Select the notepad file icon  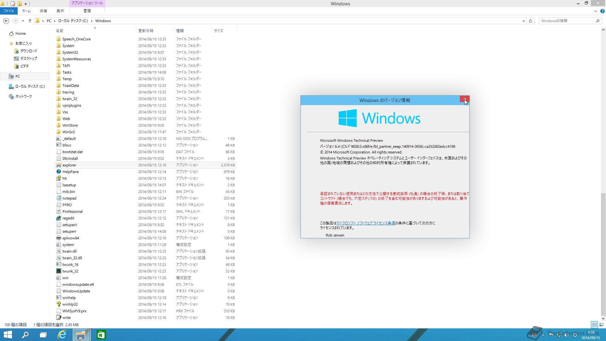coord(58,198)
